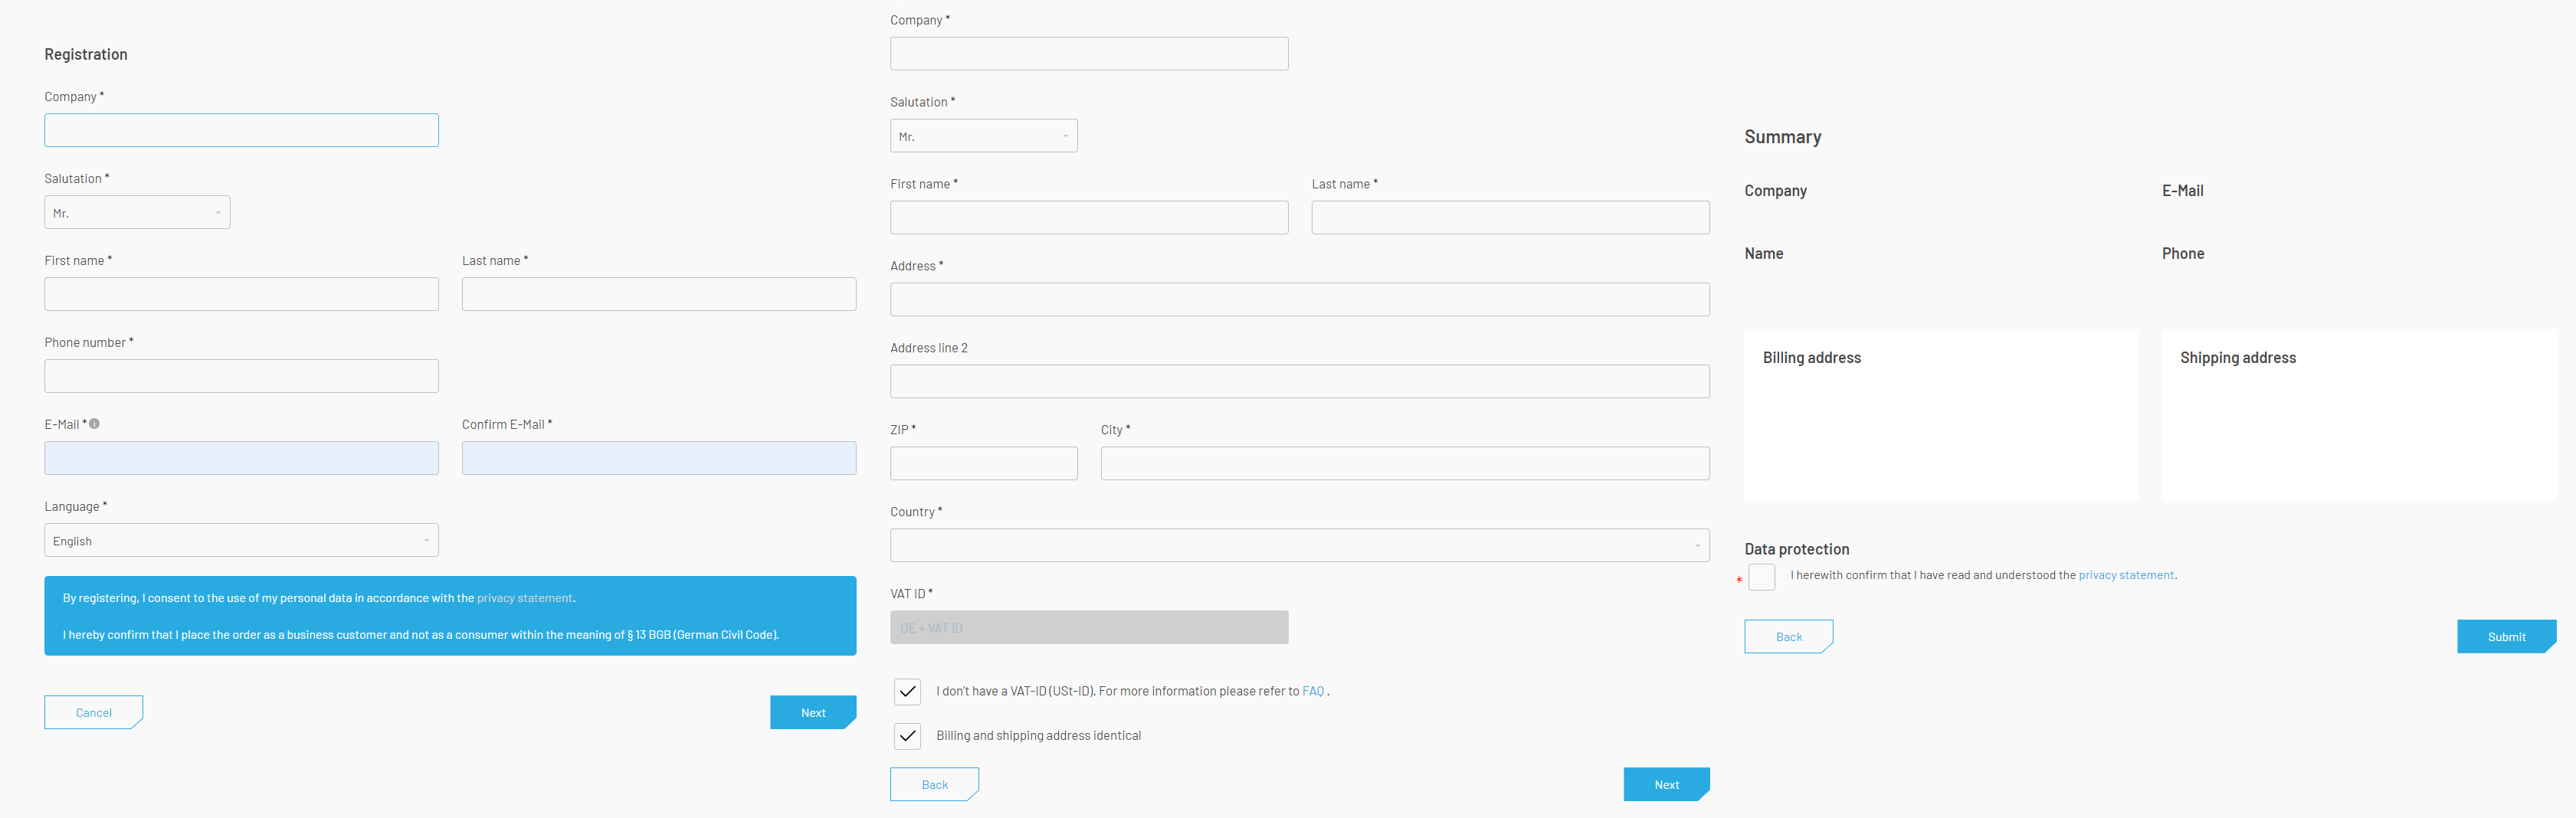Focus the Phone number field
The height and width of the screenshot is (818, 2576).
pyautogui.click(x=241, y=377)
